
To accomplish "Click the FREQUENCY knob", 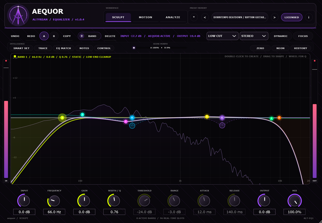I will 54,201.
